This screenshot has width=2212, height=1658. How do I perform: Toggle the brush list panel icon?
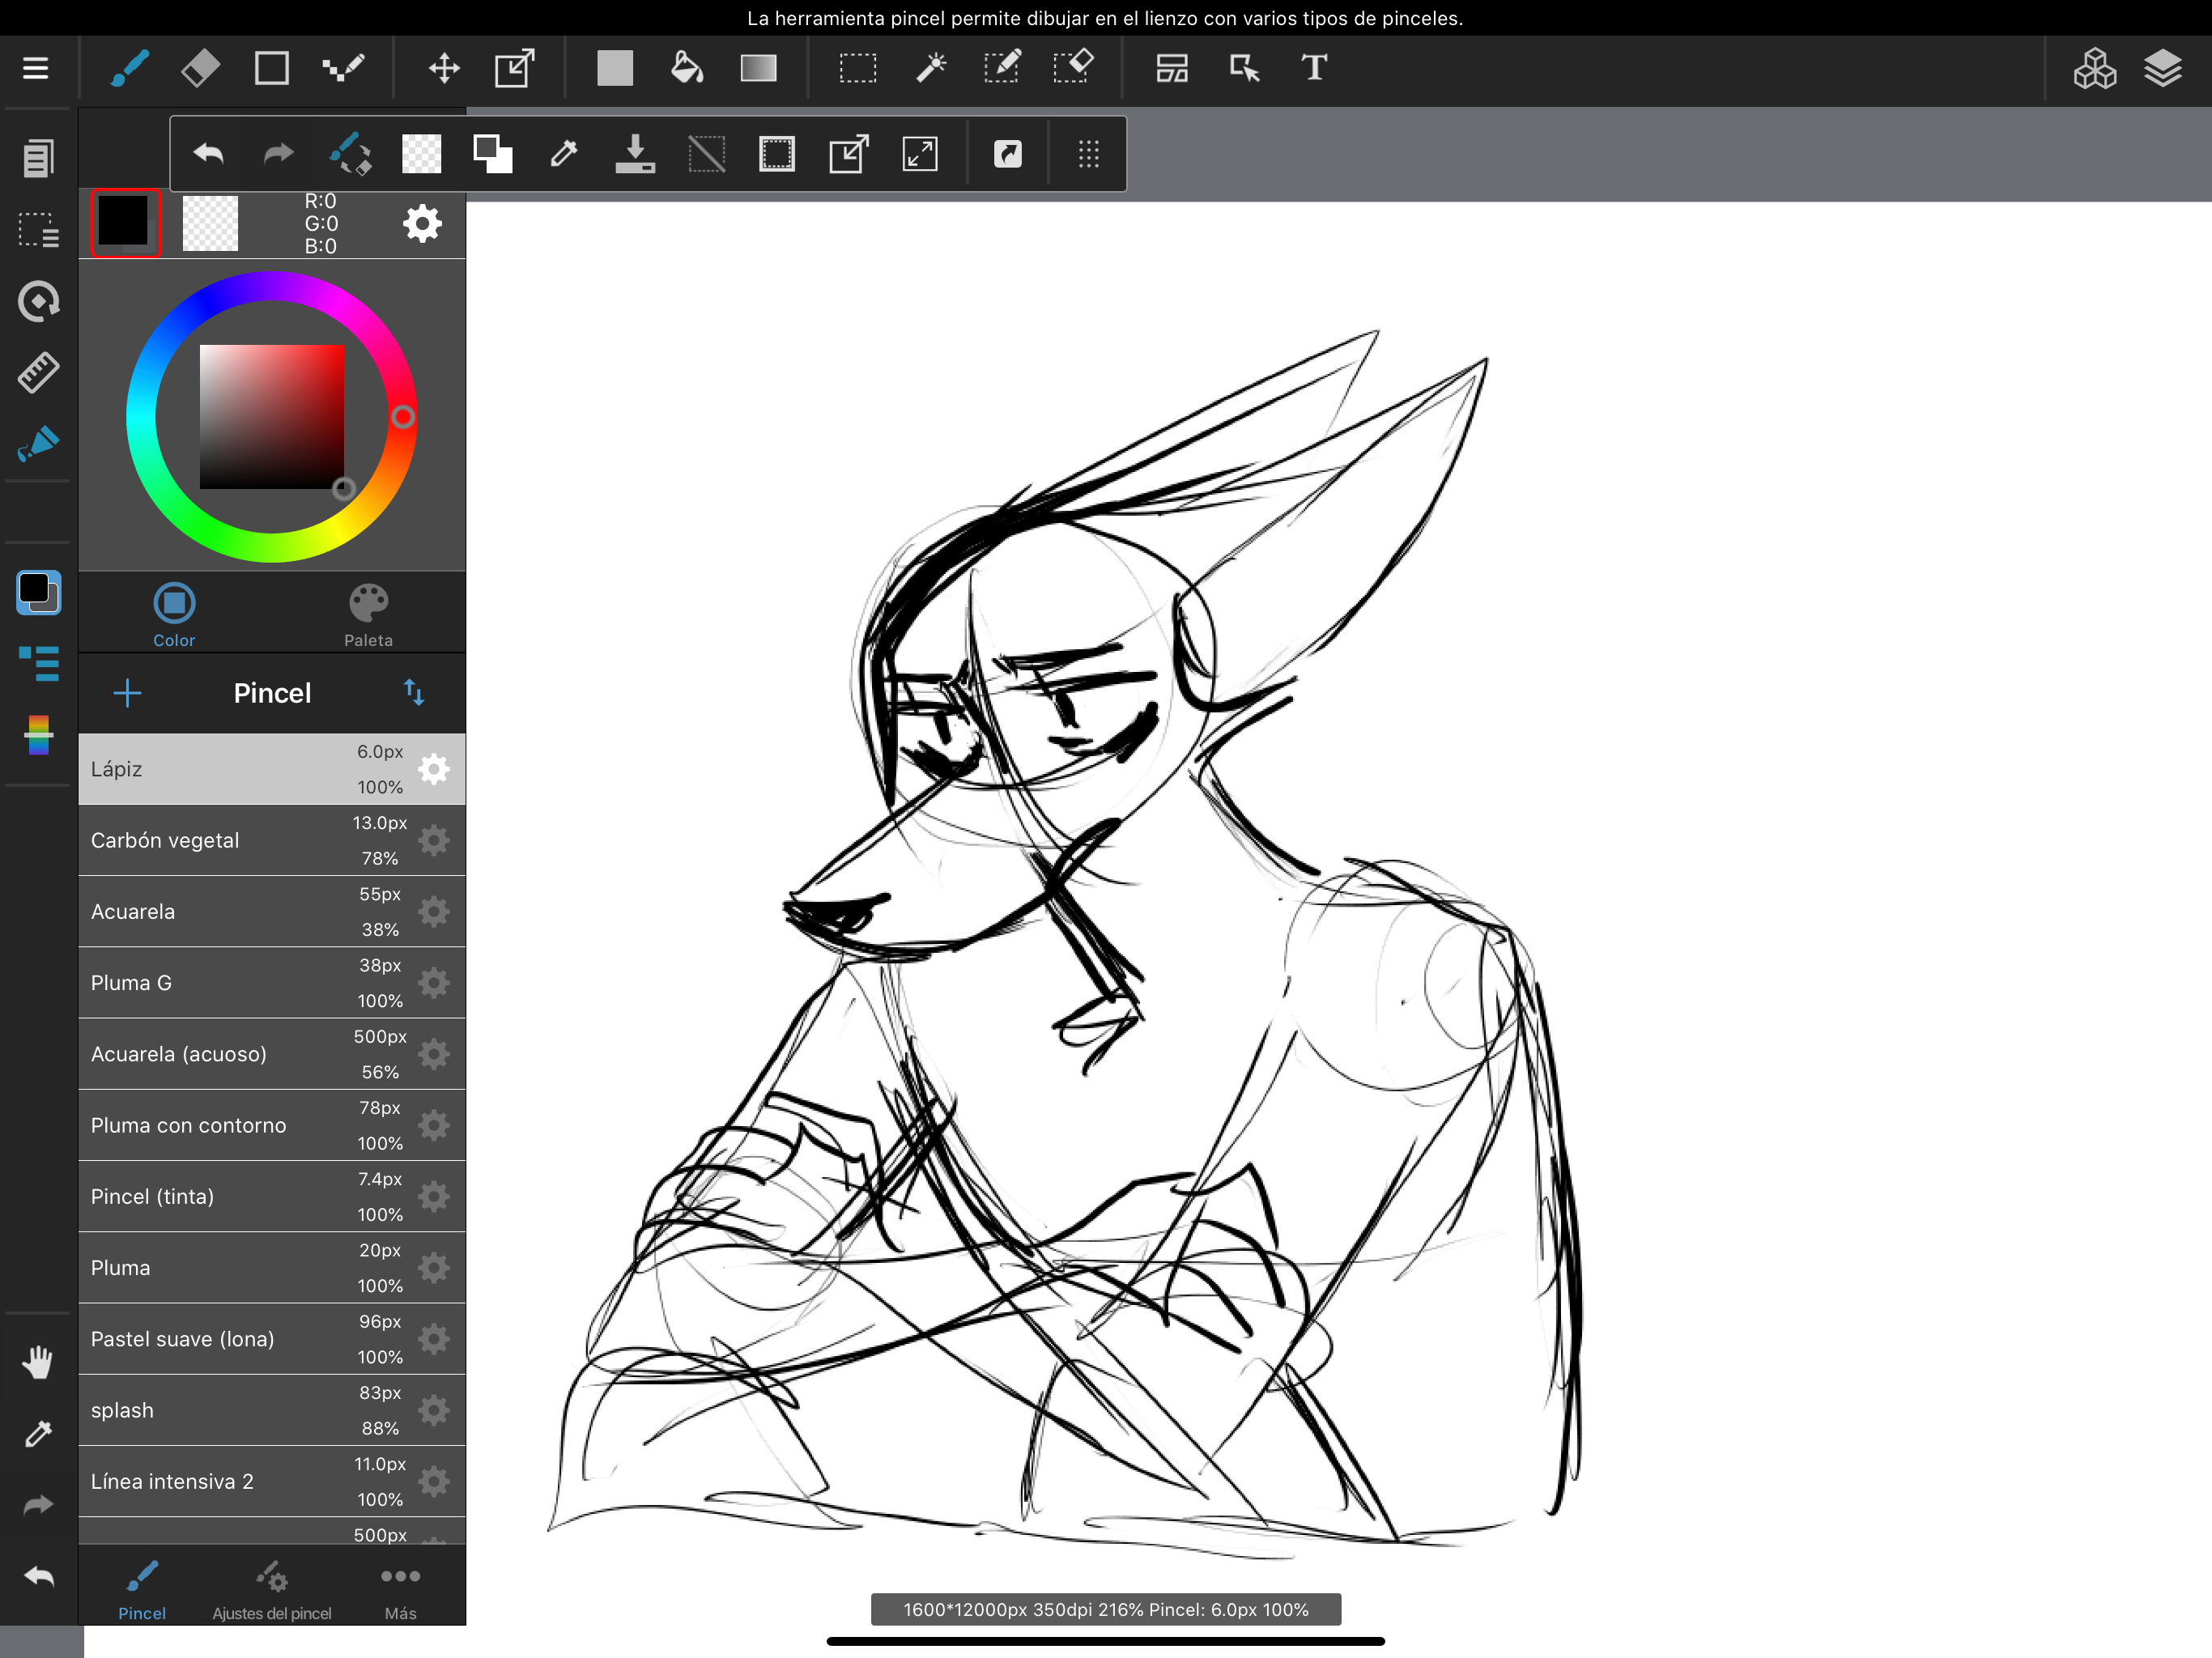(39, 663)
